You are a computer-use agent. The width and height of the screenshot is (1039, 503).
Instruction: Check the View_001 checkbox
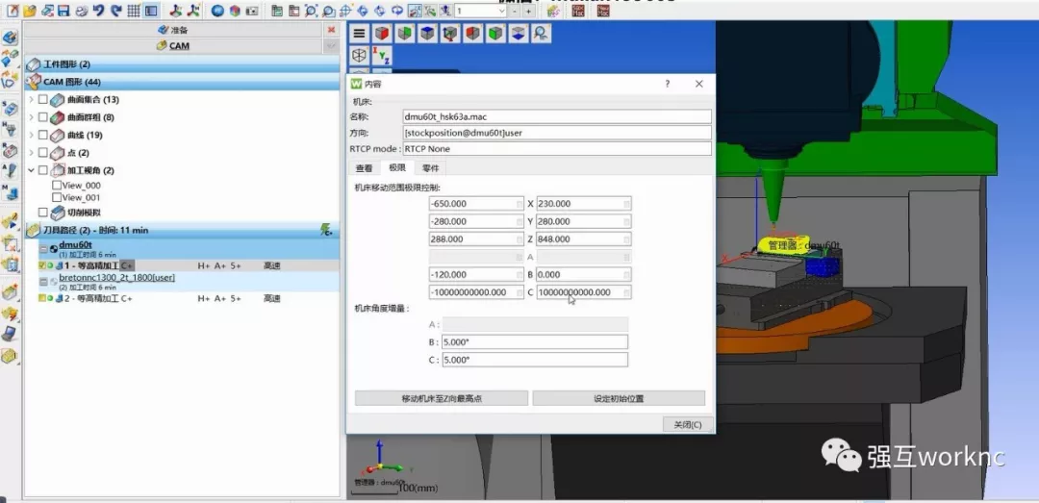[x=57, y=197]
